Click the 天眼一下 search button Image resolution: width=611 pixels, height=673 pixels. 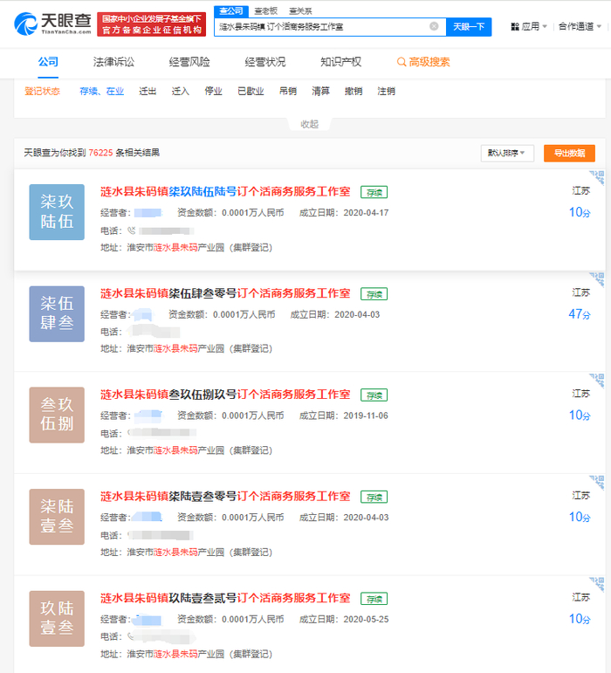point(469,26)
